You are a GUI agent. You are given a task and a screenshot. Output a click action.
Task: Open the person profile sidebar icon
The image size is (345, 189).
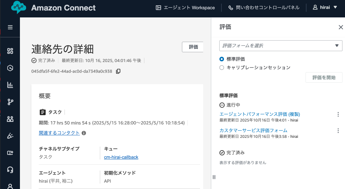click(10, 186)
